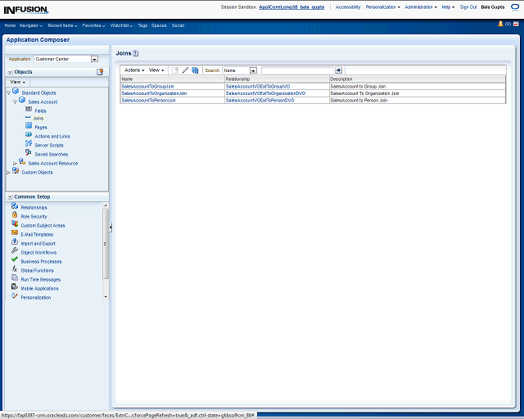Open the search field Name dropdown
Image resolution: width=524 pixels, height=419 pixels.
click(253, 70)
